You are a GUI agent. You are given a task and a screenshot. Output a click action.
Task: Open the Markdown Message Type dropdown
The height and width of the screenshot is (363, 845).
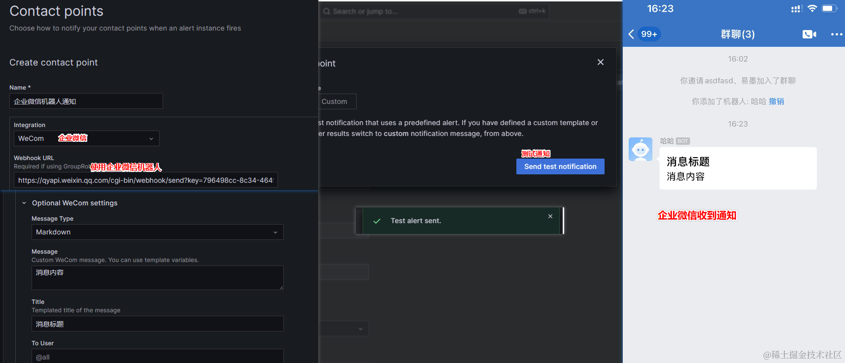point(157,232)
